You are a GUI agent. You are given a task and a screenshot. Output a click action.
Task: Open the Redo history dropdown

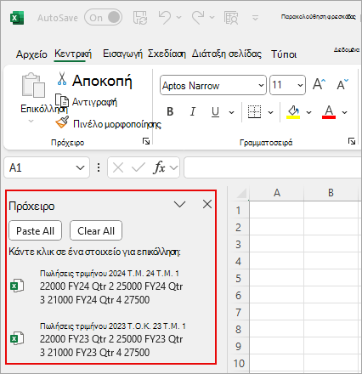click(212, 18)
